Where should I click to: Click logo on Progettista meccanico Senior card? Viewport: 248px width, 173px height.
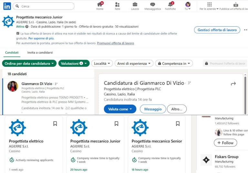(x=140, y=128)
